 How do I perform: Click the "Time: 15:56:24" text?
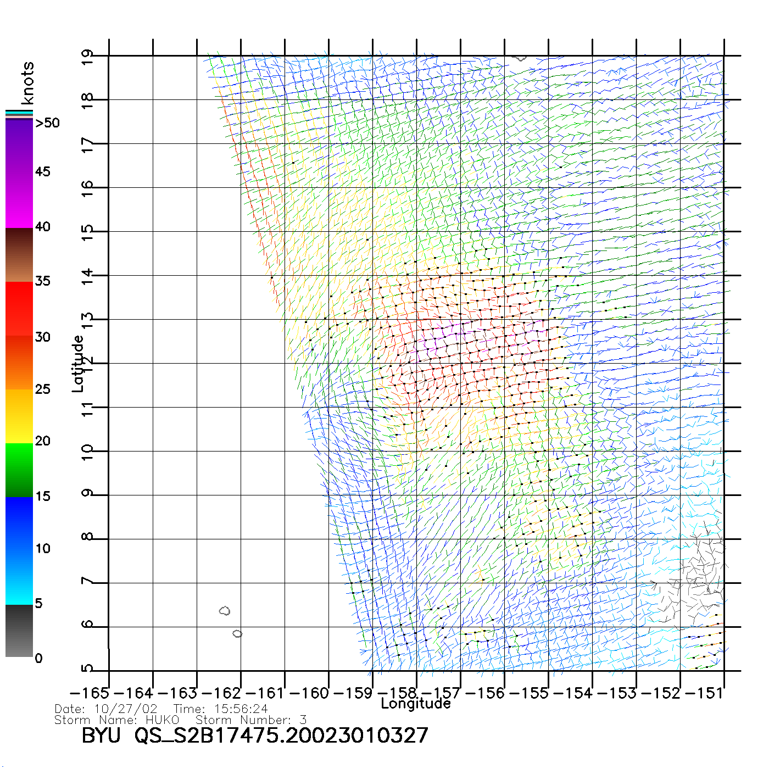[220, 709]
